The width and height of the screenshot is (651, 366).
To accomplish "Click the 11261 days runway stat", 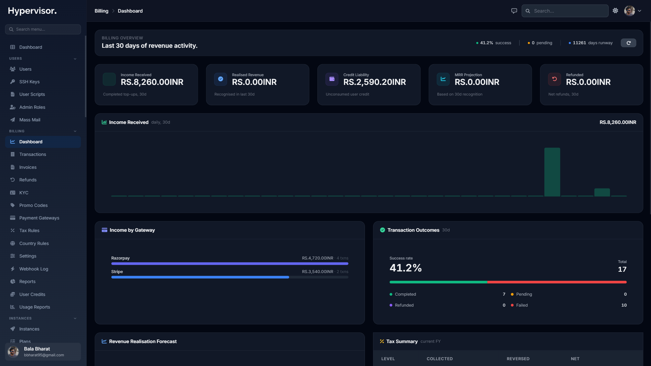I will (590, 43).
